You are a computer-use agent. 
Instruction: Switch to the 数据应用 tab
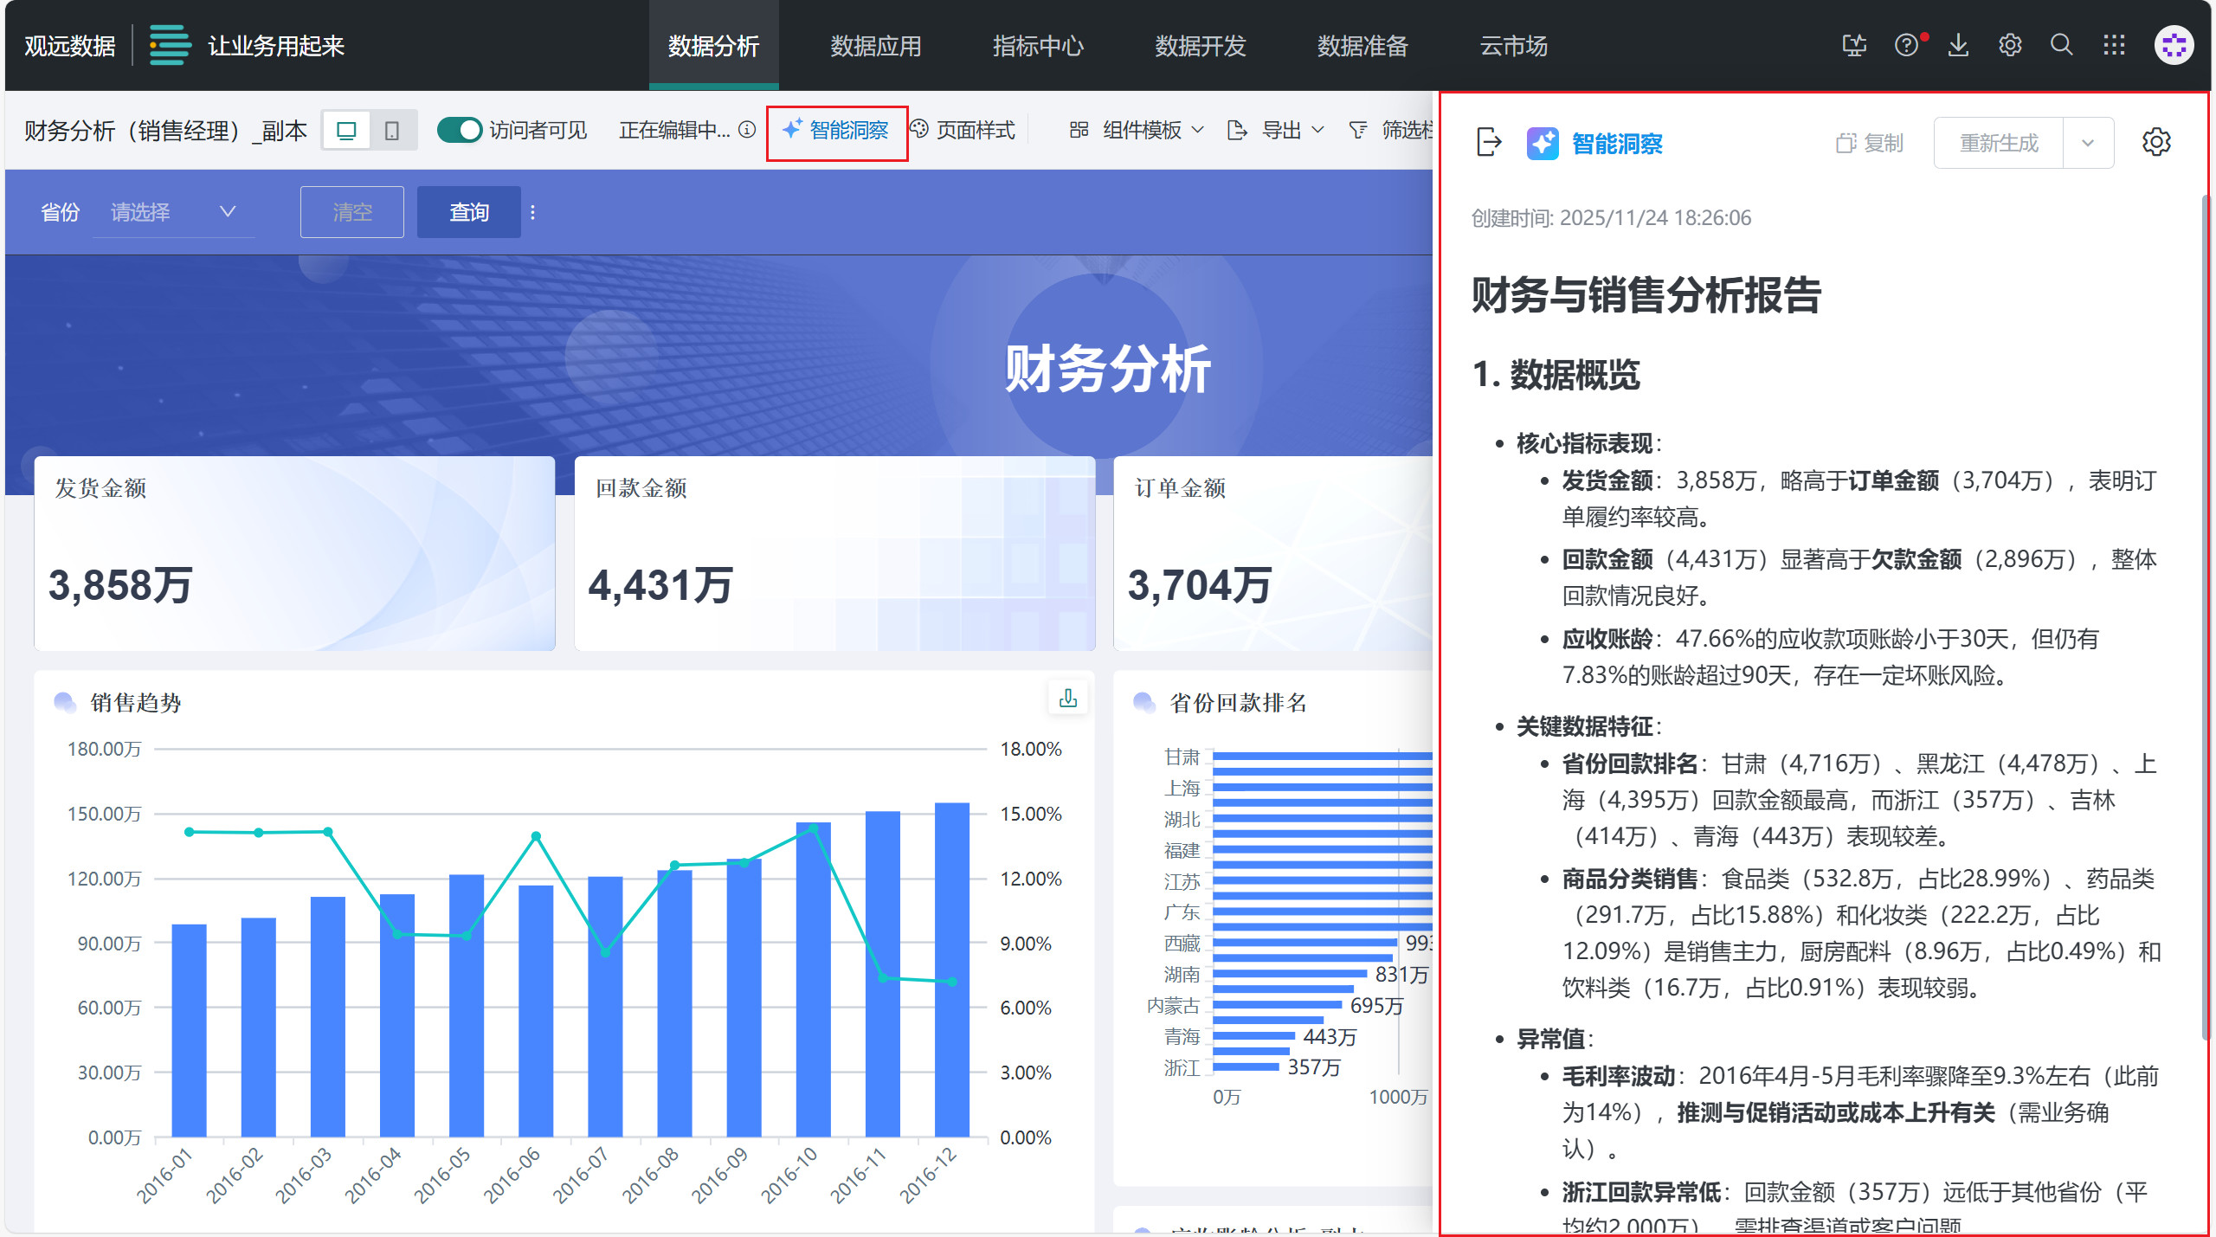point(875,45)
